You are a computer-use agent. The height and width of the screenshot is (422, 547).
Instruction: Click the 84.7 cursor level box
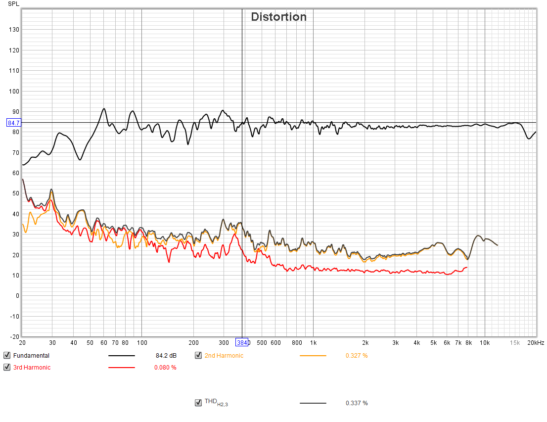click(x=14, y=123)
